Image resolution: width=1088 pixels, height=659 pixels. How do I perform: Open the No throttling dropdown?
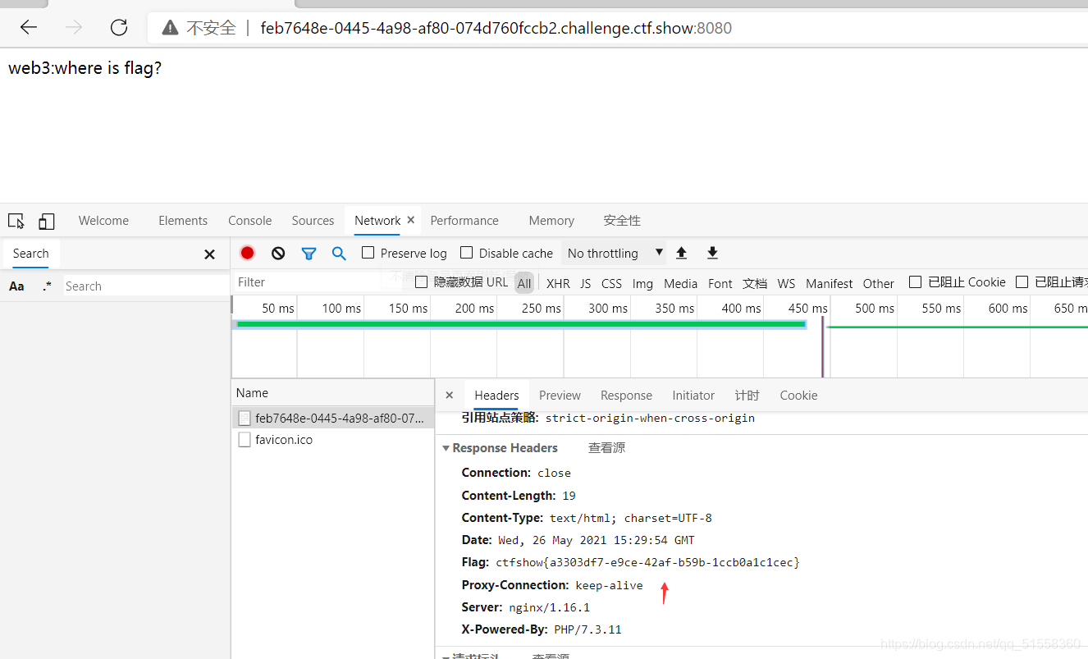(615, 253)
